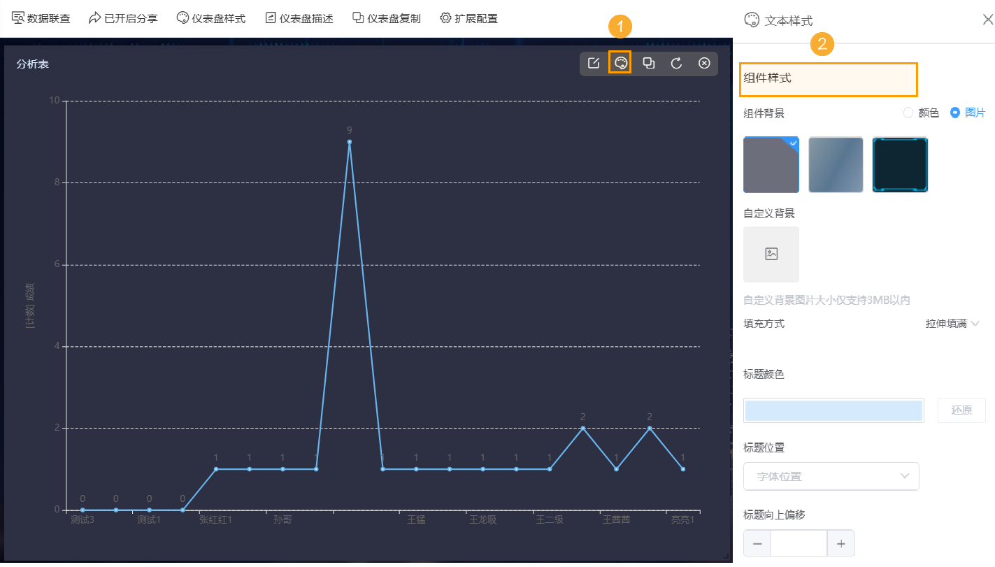Switch to the 仪表盘样式 menu item

(x=212, y=19)
